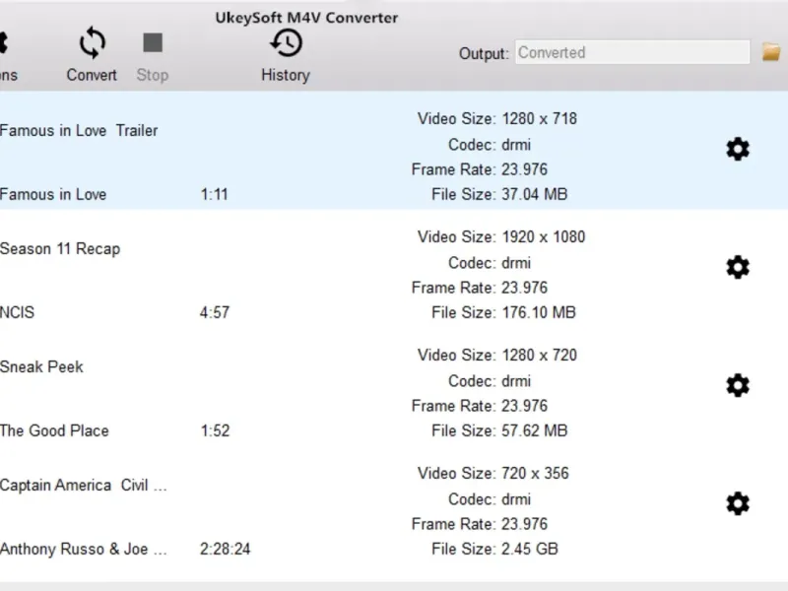788x591 pixels.
Task: Click the 1:52 duration value
Action: 215,430
